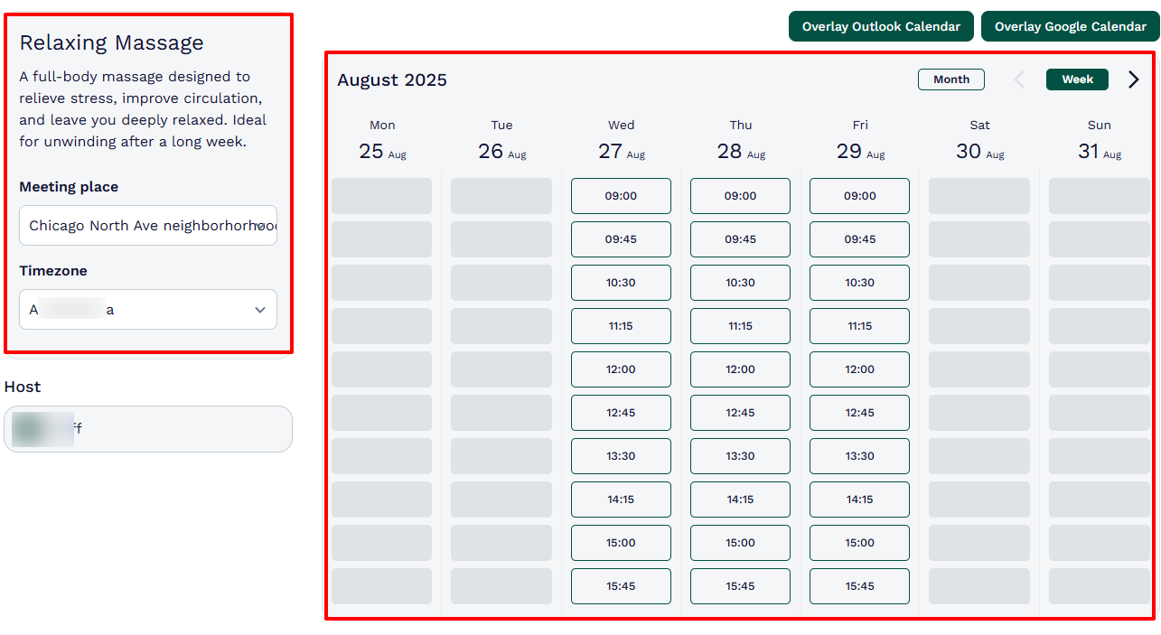Click Overlay Outlook Calendar button

click(x=880, y=26)
